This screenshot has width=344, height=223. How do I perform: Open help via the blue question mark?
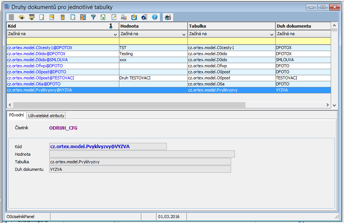[155, 17]
